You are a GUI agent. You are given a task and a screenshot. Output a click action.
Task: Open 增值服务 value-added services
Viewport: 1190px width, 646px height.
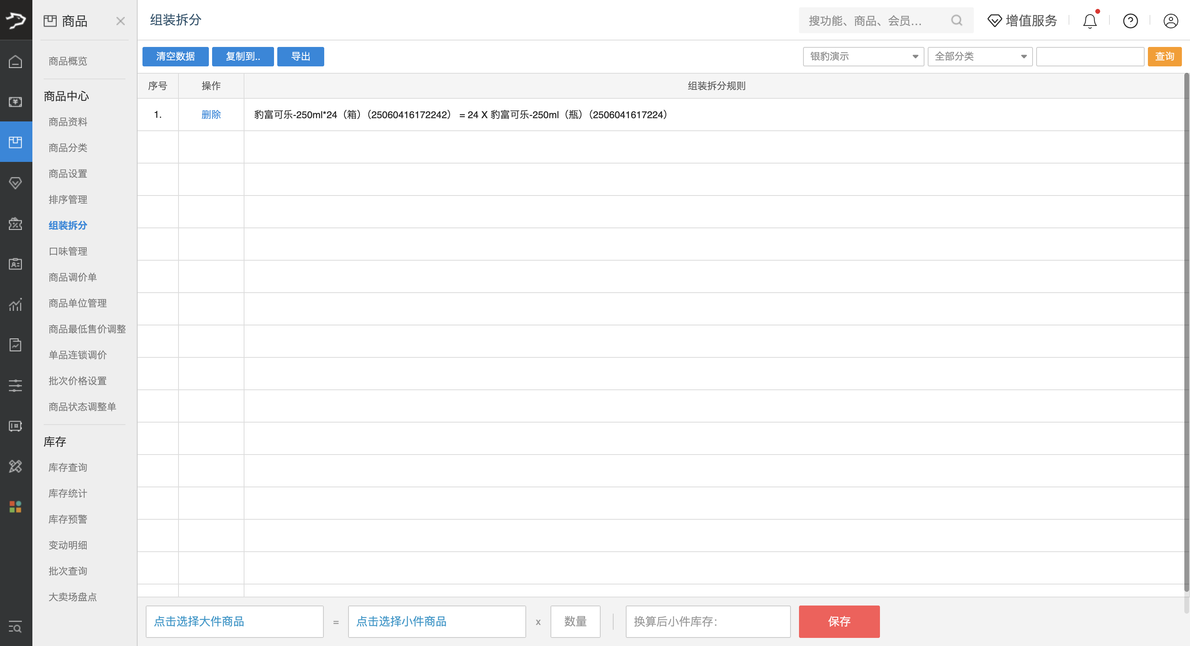1022,21
